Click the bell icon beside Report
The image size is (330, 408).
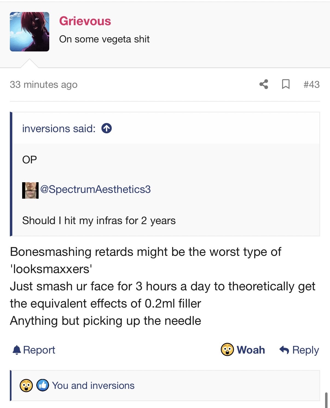17,350
